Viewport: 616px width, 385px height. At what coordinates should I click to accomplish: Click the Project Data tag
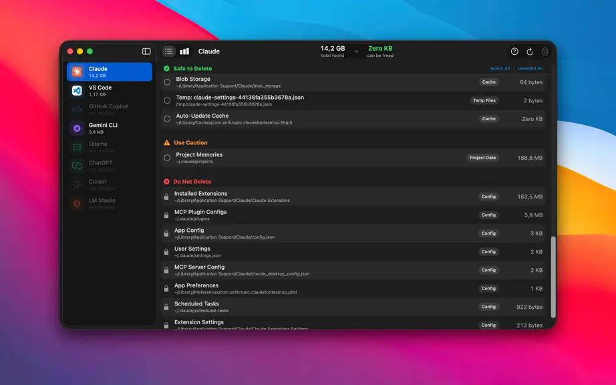(482, 158)
